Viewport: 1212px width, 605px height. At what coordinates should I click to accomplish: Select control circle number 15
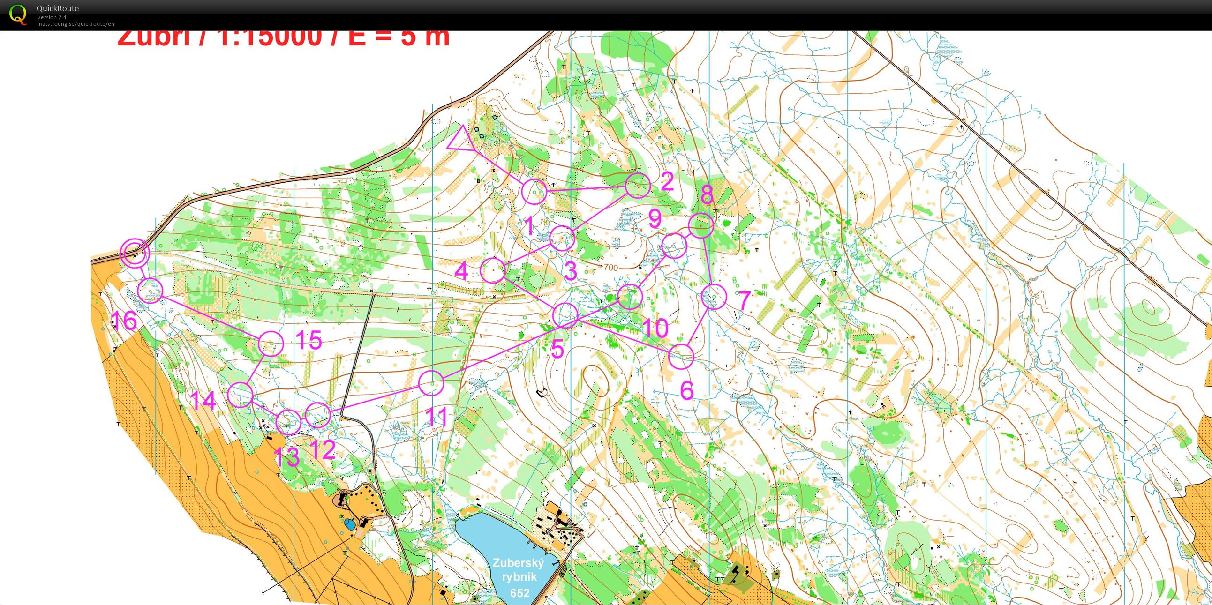click(x=271, y=343)
